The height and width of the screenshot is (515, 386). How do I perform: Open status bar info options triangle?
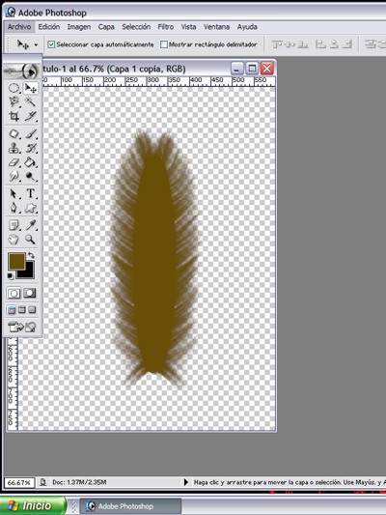tap(186, 482)
